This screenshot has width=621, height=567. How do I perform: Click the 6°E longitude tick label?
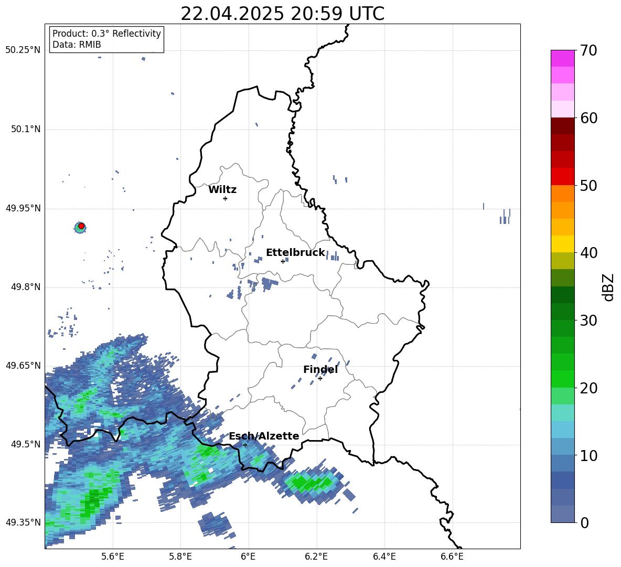(x=248, y=557)
